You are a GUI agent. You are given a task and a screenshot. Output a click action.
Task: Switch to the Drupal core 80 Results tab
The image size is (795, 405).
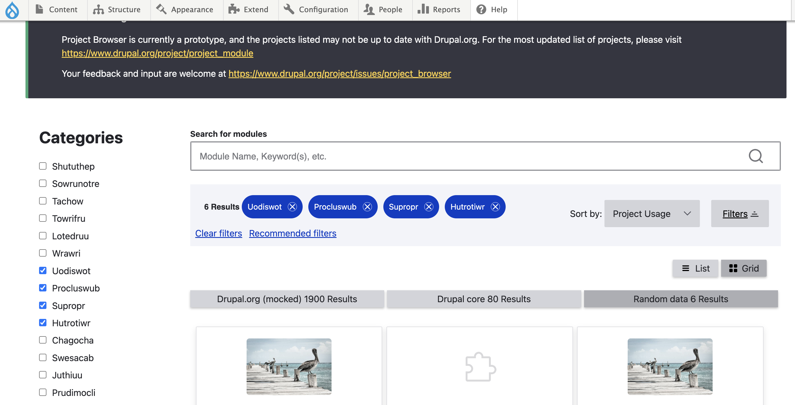click(x=484, y=299)
